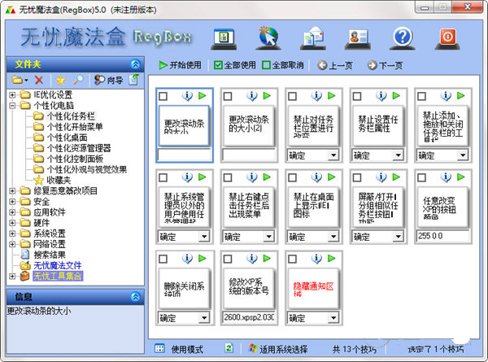Viewport: 488px width, 362px height.
Task: Click the 255 0 0 color value field
Action: (442, 236)
